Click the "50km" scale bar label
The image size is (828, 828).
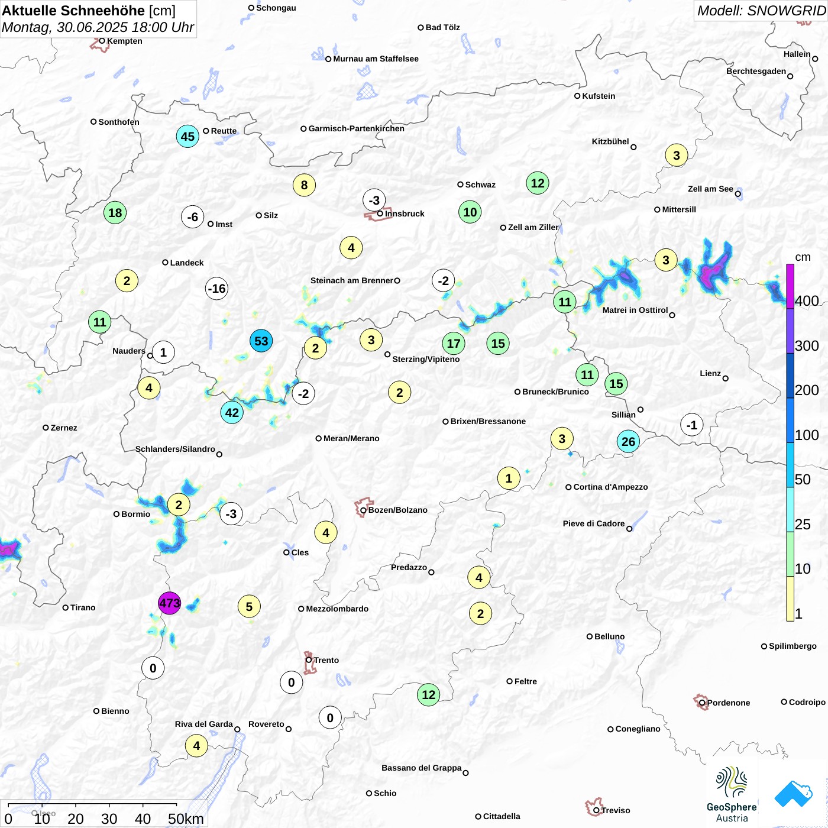[x=186, y=819]
